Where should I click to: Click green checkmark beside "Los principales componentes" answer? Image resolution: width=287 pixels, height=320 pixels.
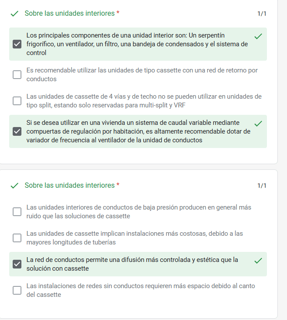click(x=258, y=36)
